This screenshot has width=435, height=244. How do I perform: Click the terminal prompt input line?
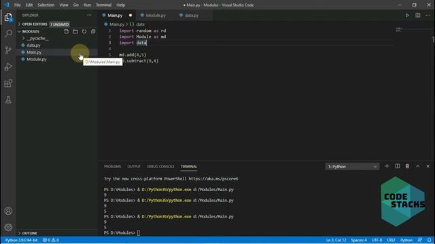click(139, 233)
